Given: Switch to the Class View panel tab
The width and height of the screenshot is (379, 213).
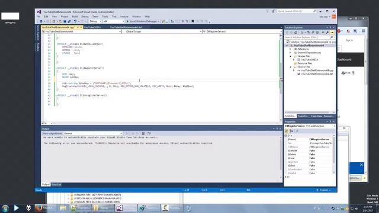Looking at the screenshot, I should 316,116.
